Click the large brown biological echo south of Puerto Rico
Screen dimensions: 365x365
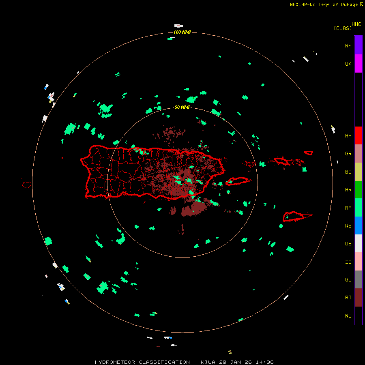pyautogui.click(x=194, y=209)
